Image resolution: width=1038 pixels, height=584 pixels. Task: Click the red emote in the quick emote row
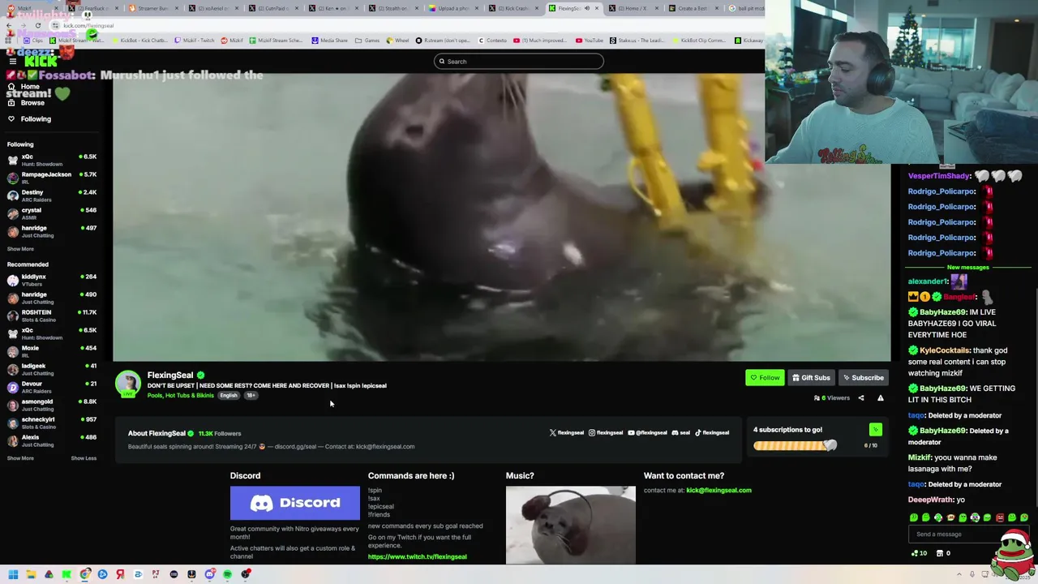(x=999, y=517)
